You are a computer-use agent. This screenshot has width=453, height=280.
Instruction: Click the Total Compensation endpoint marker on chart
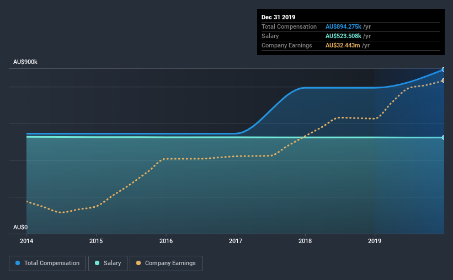tap(444, 69)
